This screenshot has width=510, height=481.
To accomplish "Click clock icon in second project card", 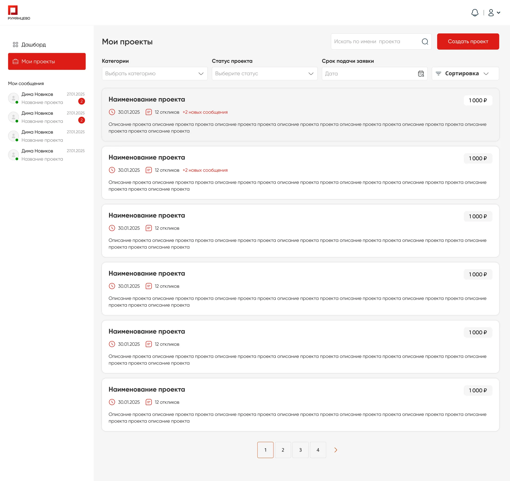I will pos(112,170).
